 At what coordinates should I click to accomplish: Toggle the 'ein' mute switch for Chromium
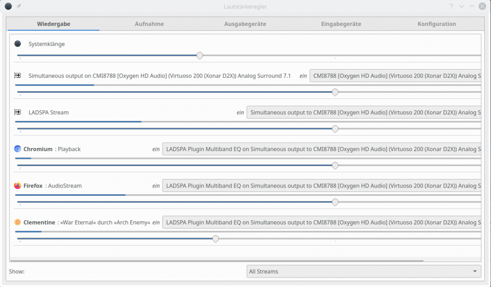coord(156,149)
